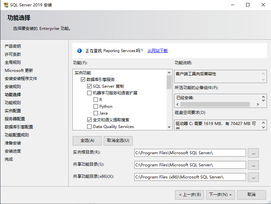Click the blue information icon
The image size is (271, 204).
click(x=79, y=51)
